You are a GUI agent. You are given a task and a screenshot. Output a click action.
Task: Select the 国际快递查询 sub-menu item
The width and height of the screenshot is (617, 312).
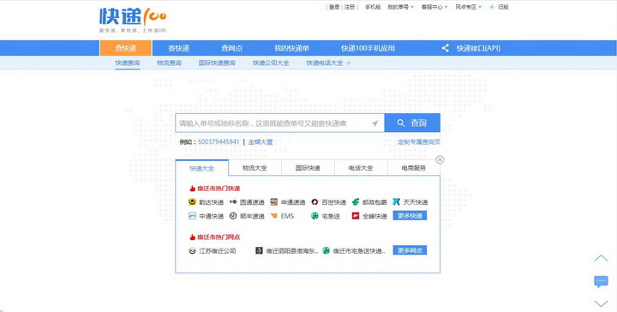click(217, 63)
